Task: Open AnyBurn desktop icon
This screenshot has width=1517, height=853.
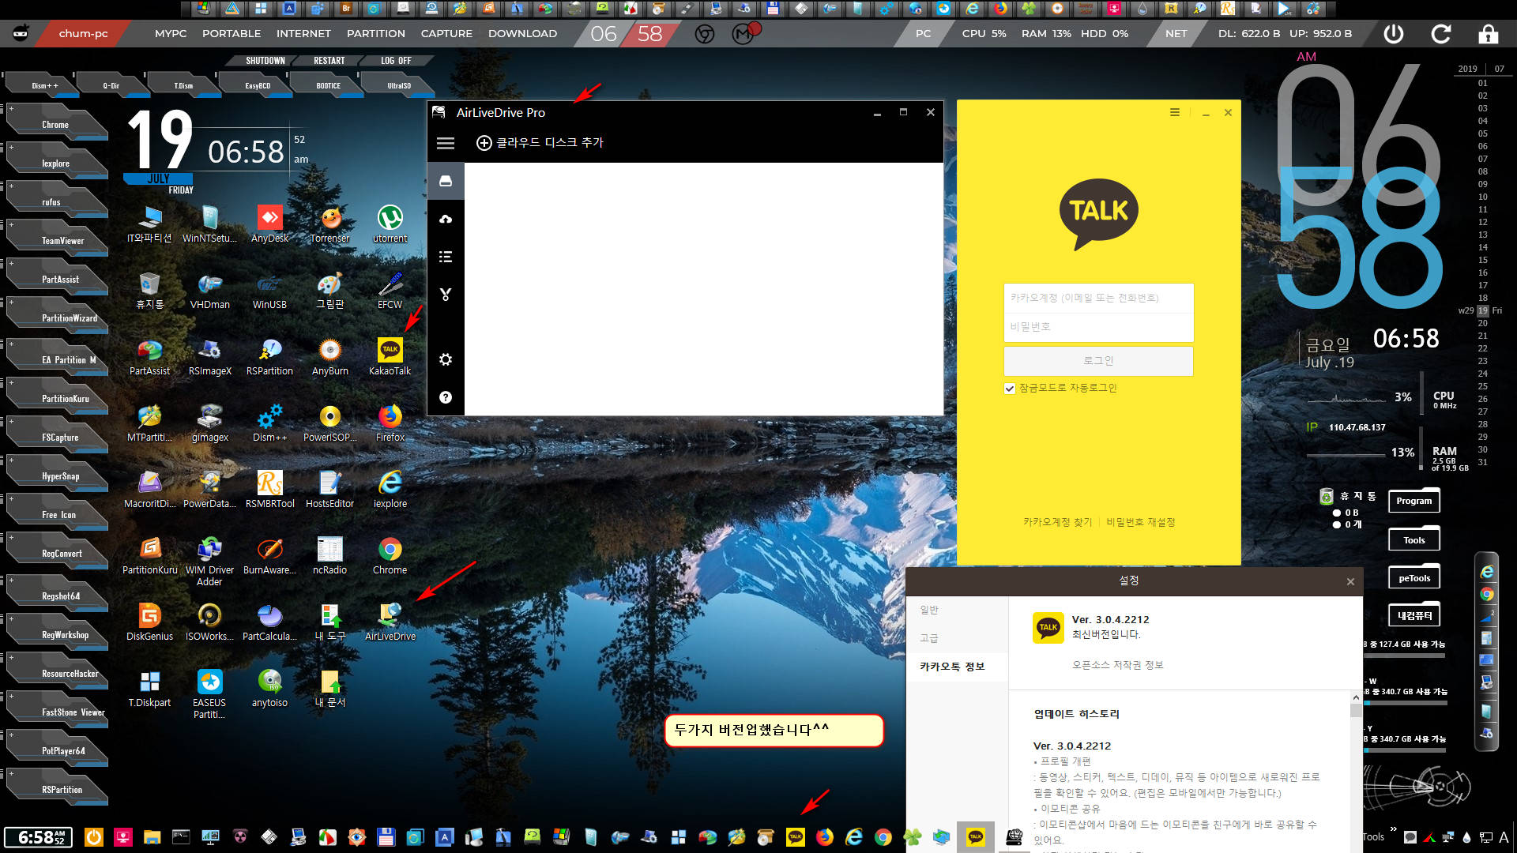Action: tap(329, 356)
